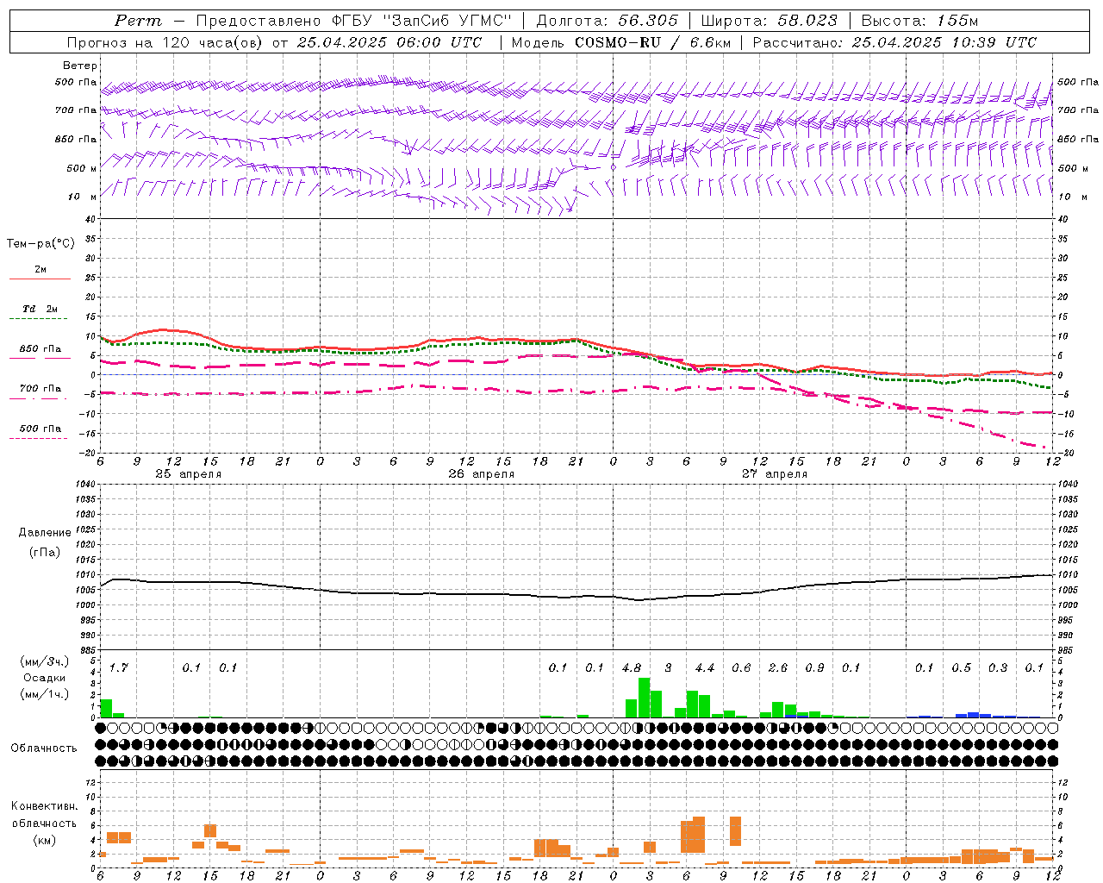Click the "0.5" precipitation total value
This screenshot has height=883, width=1103.
(961, 667)
